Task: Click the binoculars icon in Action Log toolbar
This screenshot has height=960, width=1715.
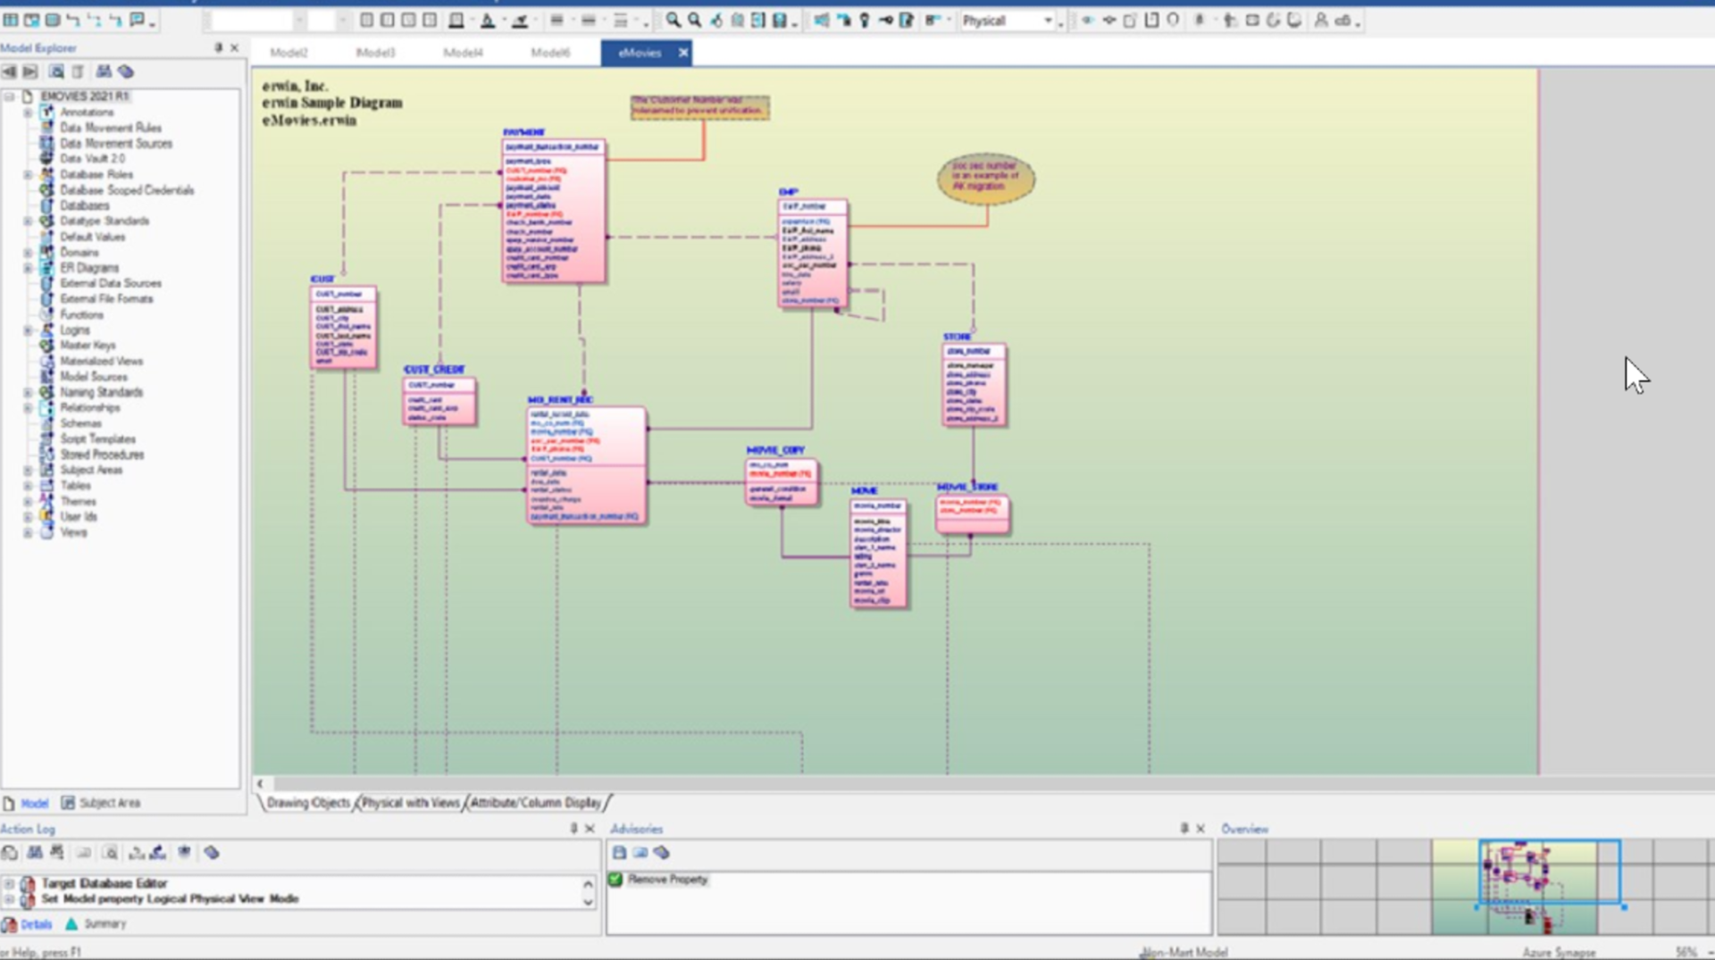Action: point(35,853)
